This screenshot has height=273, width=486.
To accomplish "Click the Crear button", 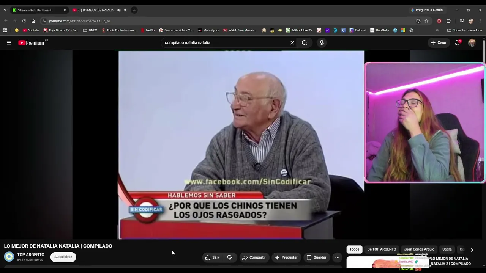I will click(438, 42).
